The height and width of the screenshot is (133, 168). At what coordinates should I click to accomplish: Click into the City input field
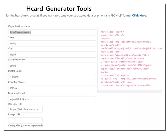[x=52, y=55]
